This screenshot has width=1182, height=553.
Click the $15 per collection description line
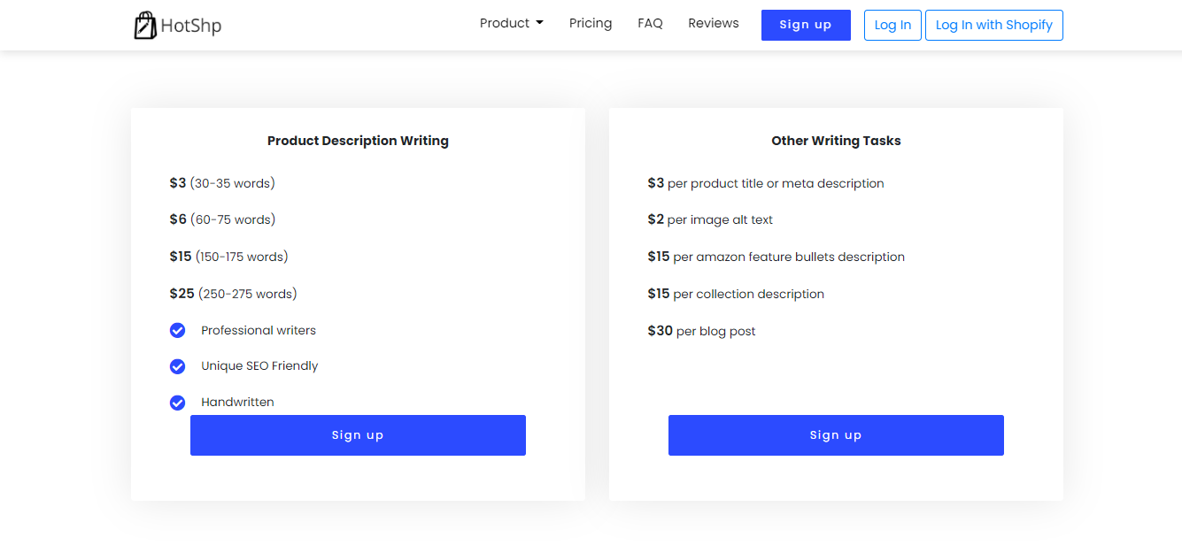(x=736, y=294)
